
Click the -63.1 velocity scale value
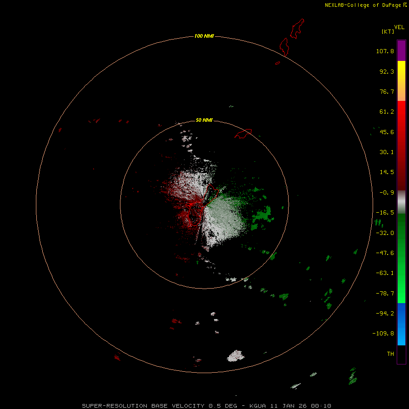(385, 273)
